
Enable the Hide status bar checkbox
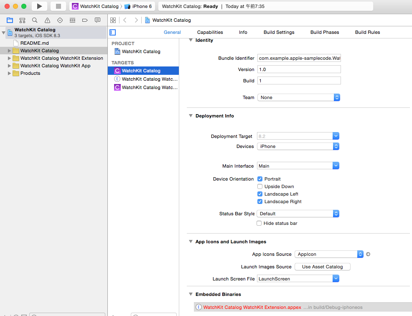point(259,223)
